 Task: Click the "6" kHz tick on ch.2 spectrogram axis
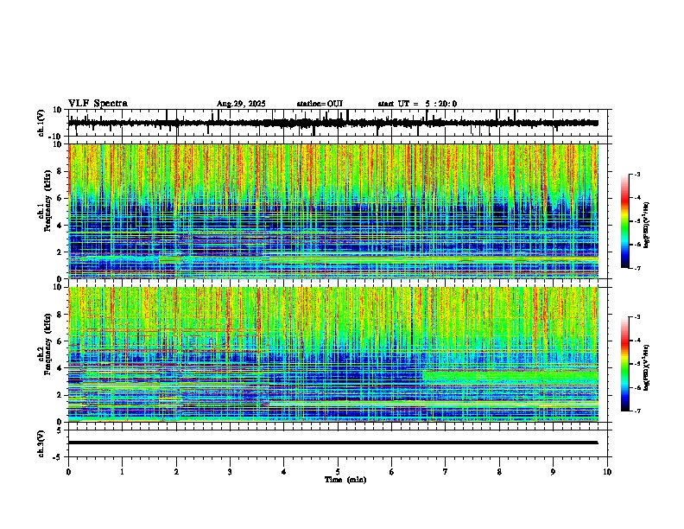pos(60,341)
